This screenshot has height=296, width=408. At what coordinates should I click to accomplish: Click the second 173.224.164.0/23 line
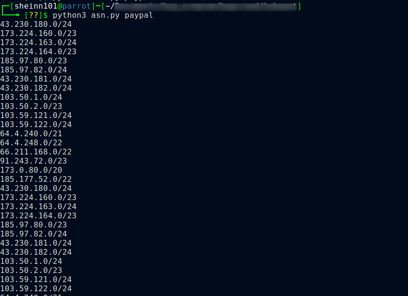tap(38, 215)
